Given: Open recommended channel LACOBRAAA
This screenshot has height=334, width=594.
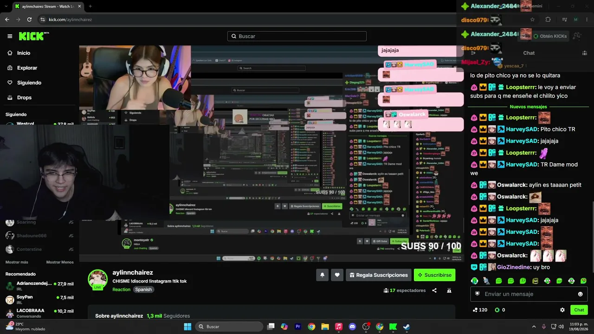Looking at the screenshot, I should 39,313.
